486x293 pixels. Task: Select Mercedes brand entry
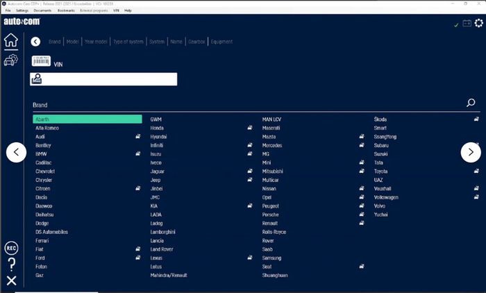(272, 145)
